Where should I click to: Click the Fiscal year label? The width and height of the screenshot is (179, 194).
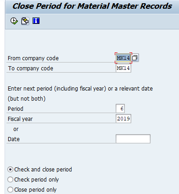[x=20, y=119]
